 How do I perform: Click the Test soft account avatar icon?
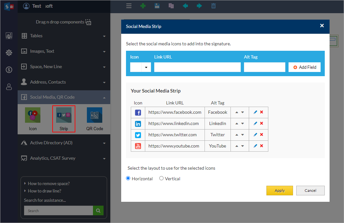click(26, 6)
